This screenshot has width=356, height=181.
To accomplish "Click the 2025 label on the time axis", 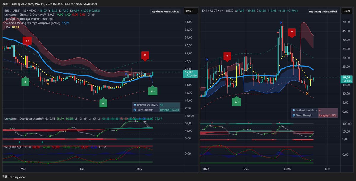I will point(287,169).
